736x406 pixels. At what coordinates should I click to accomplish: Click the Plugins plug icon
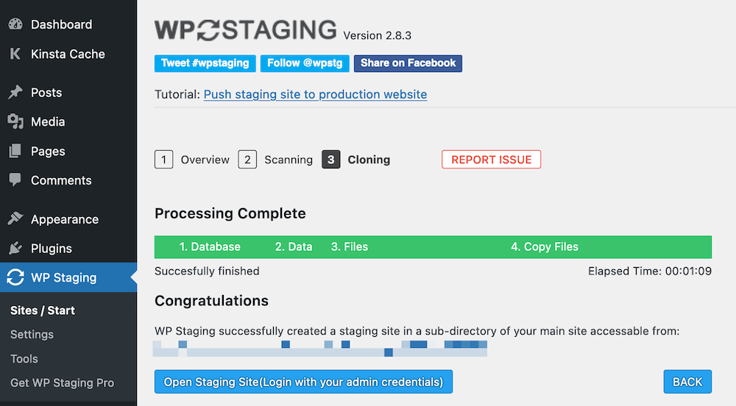pos(15,249)
